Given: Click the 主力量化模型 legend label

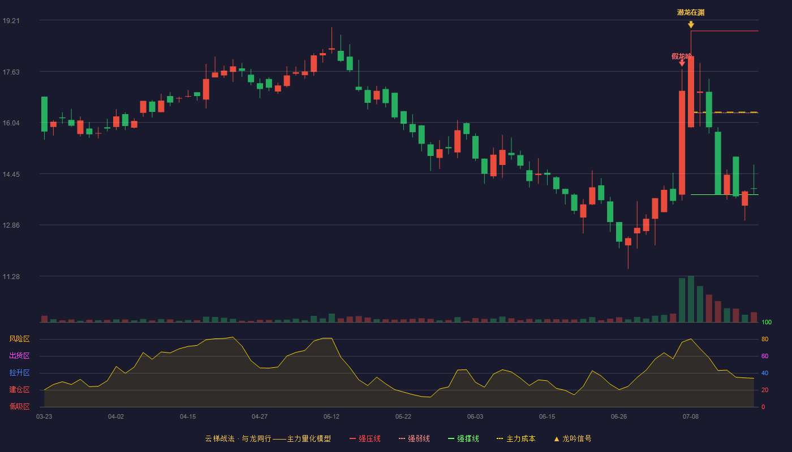Looking at the screenshot, I should point(309,438).
